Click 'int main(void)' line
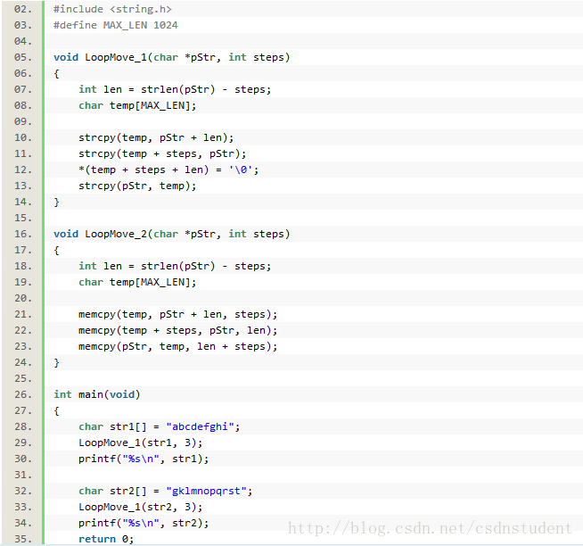 [x=96, y=394]
